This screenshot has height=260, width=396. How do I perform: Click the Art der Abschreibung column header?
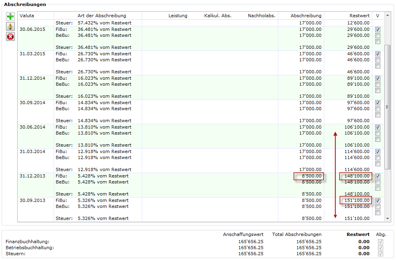(x=102, y=16)
